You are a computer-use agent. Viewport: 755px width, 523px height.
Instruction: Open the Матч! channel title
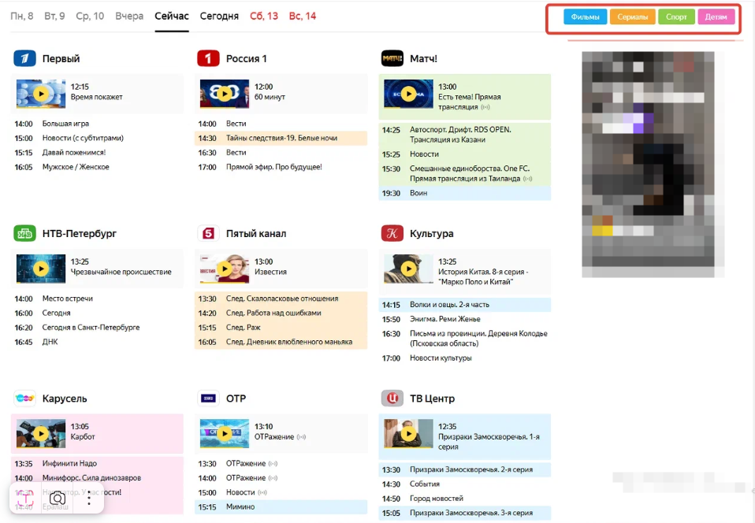coord(423,59)
